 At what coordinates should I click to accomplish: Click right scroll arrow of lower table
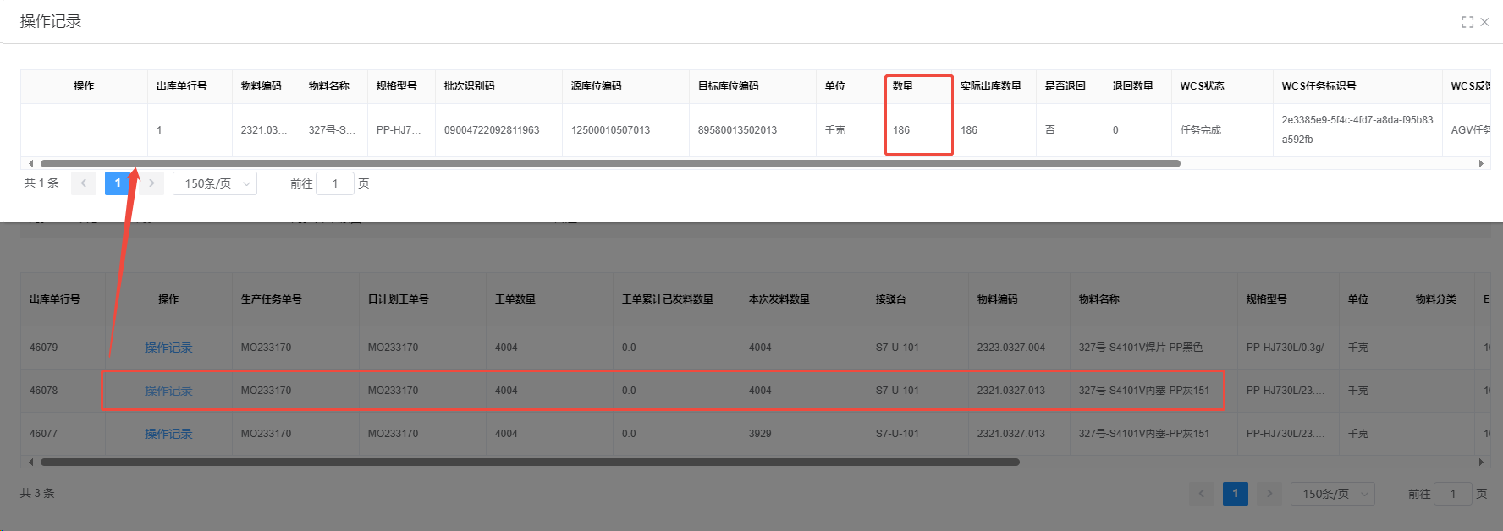(x=1481, y=463)
